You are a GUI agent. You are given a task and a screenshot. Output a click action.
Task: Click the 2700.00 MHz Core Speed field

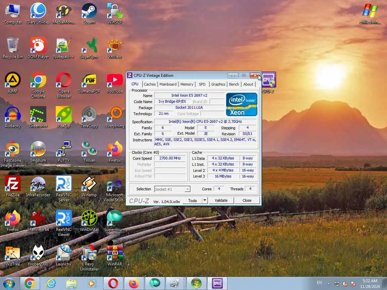pos(170,158)
